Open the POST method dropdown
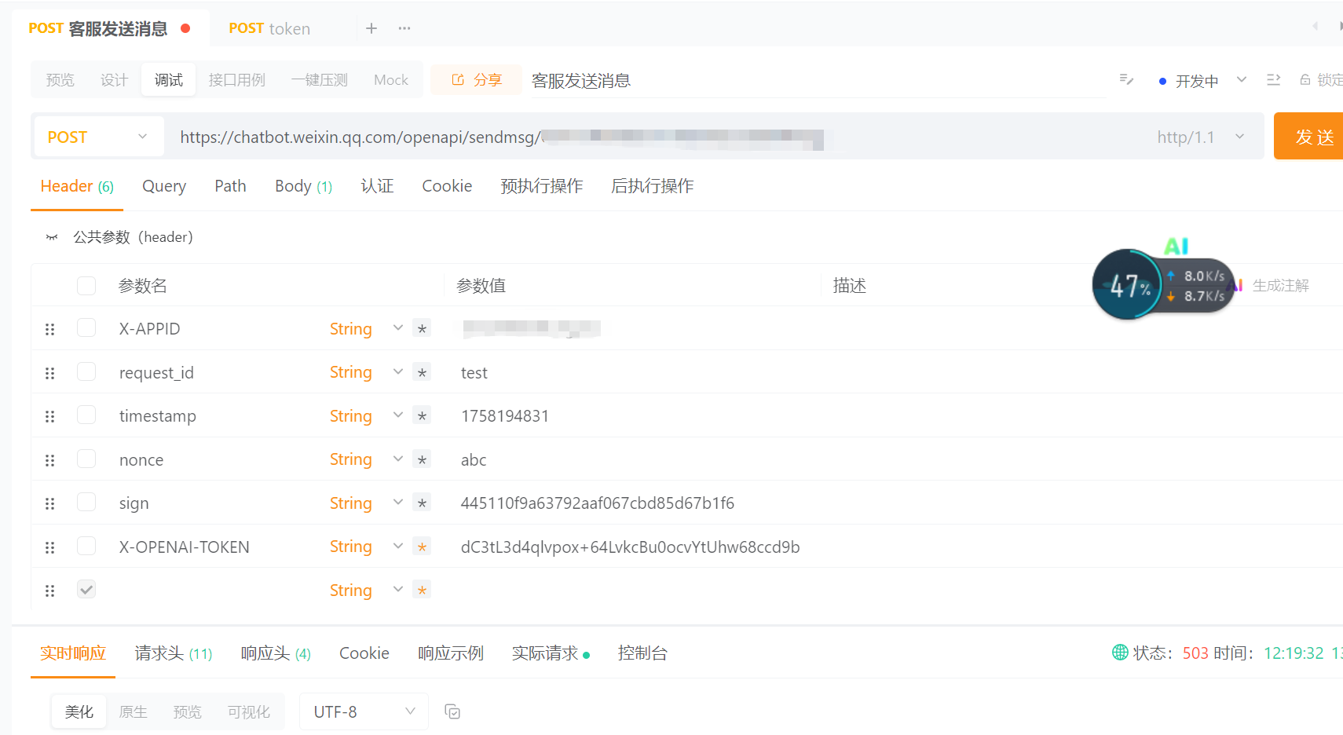Viewport: 1343px width, 735px height. click(99, 137)
